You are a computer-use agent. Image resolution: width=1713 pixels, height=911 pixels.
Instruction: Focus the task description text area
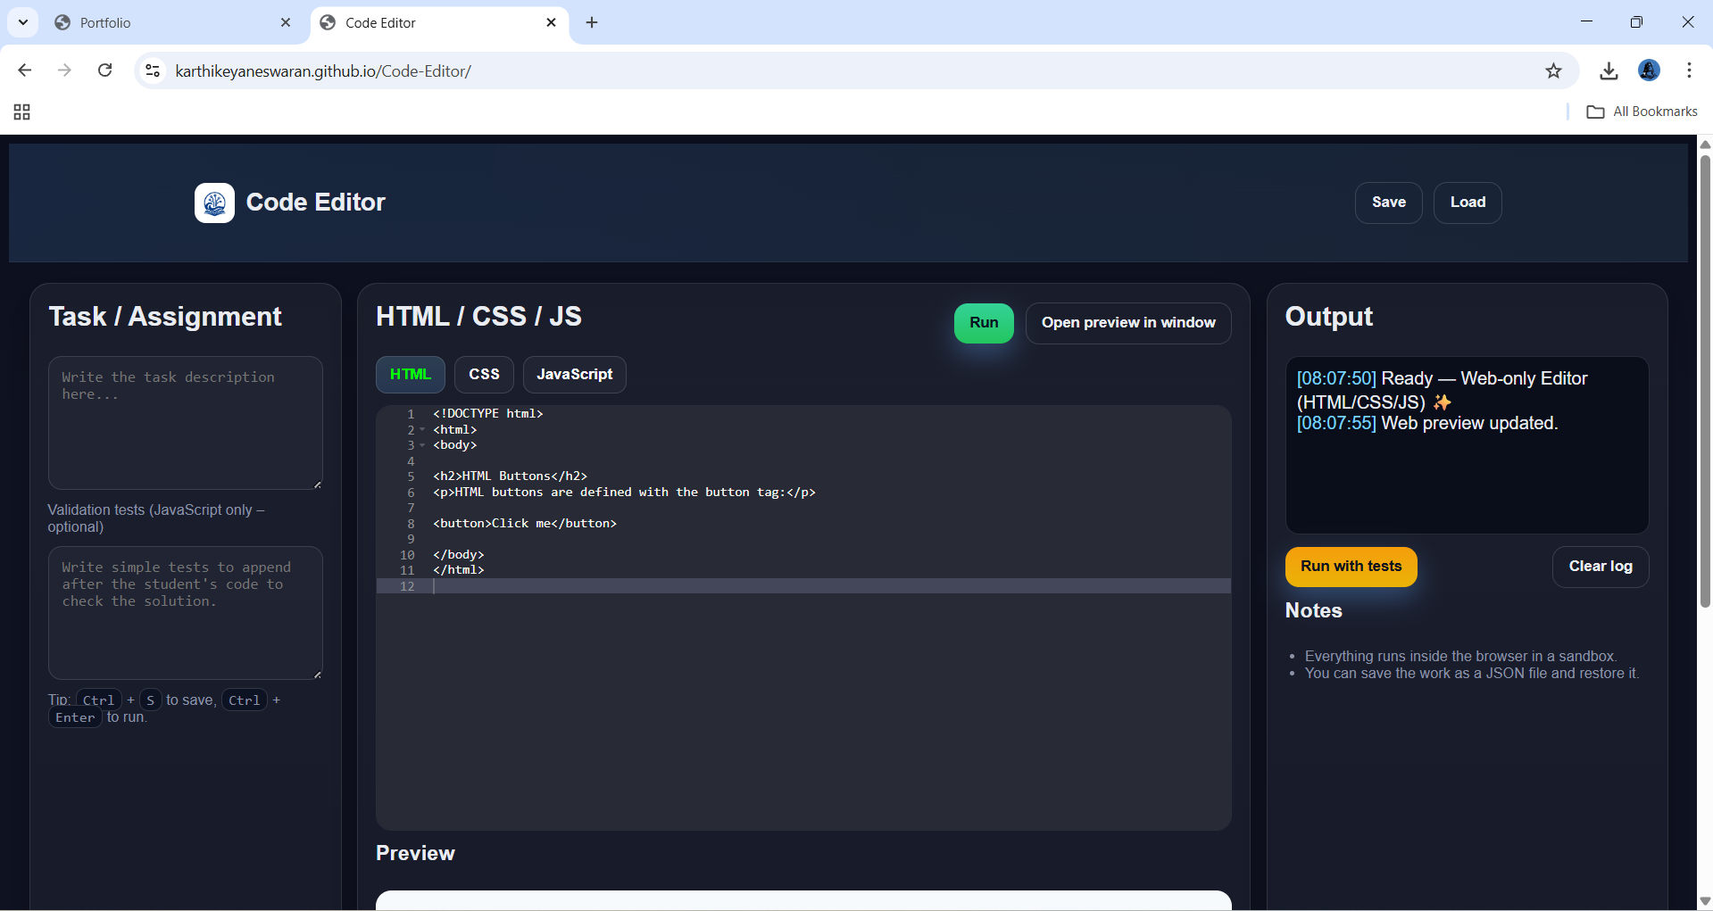pyautogui.click(x=185, y=423)
